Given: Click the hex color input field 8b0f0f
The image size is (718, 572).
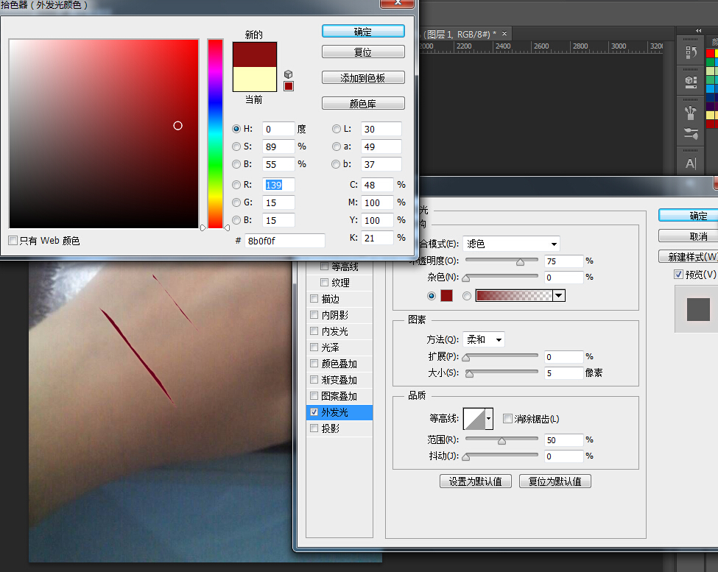Looking at the screenshot, I should tap(285, 240).
